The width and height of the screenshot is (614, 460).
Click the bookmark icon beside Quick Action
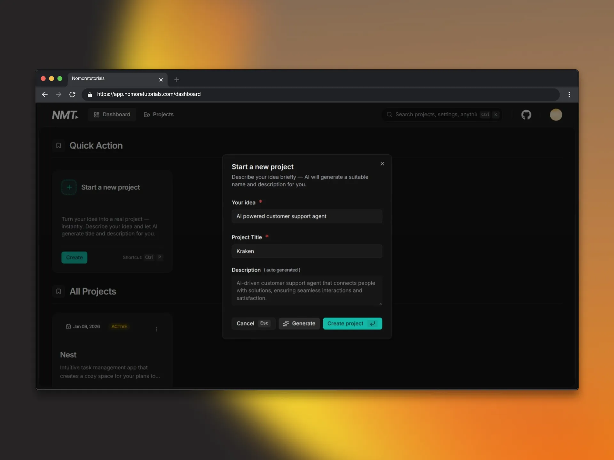click(59, 145)
